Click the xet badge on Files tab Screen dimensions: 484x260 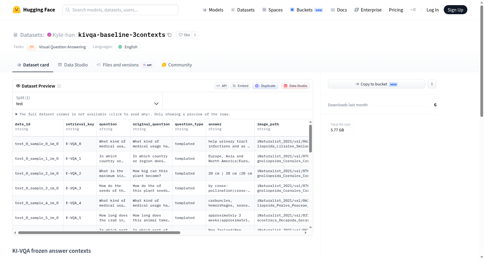(x=147, y=65)
